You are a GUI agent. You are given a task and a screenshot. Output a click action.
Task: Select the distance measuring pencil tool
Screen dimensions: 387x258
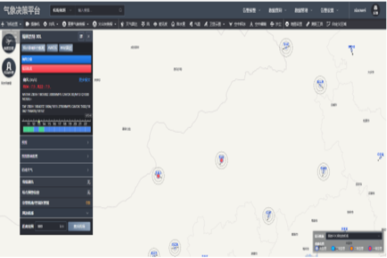click(x=307, y=24)
